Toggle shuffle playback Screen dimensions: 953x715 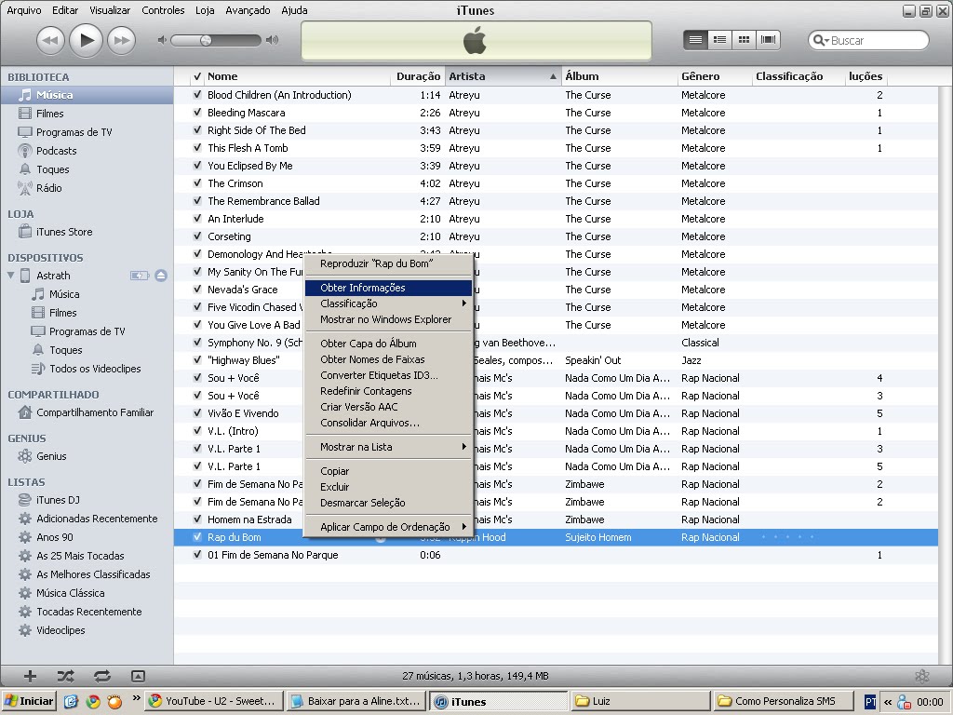[66, 676]
